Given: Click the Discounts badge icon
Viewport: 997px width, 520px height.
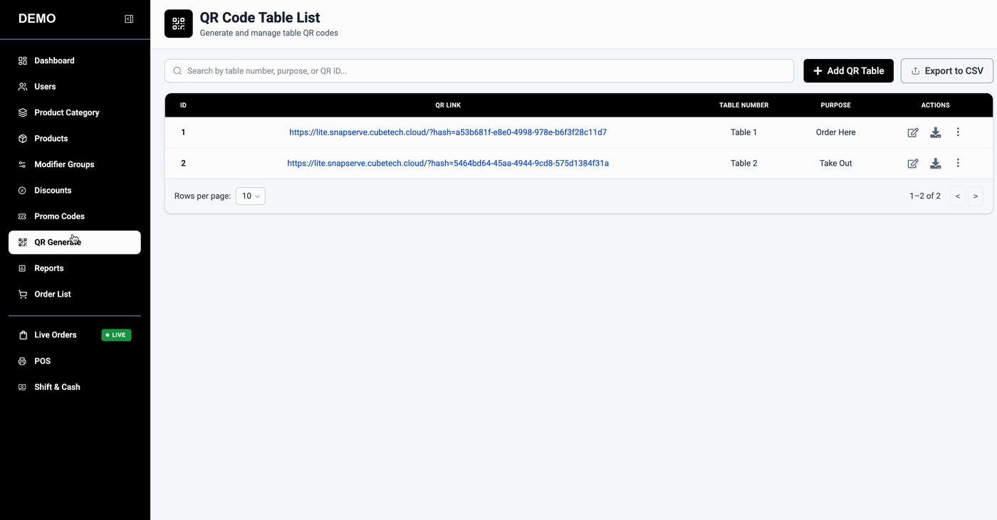Looking at the screenshot, I should pos(23,191).
